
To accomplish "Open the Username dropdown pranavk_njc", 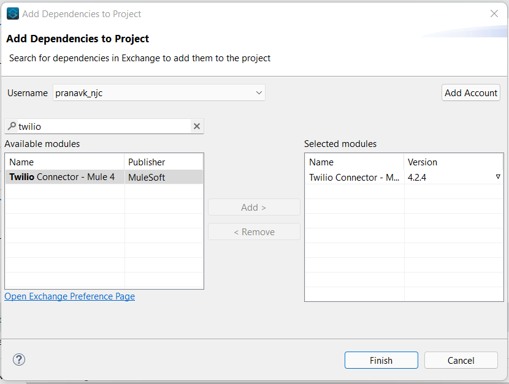I will click(159, 92).
